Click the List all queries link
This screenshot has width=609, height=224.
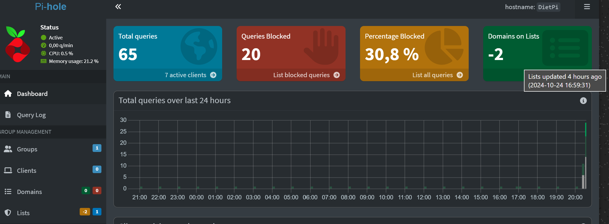(x=432, y=75)
